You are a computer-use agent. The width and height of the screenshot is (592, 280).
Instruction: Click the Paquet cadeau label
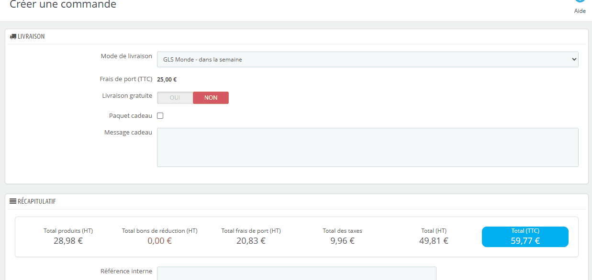(130, 116)
